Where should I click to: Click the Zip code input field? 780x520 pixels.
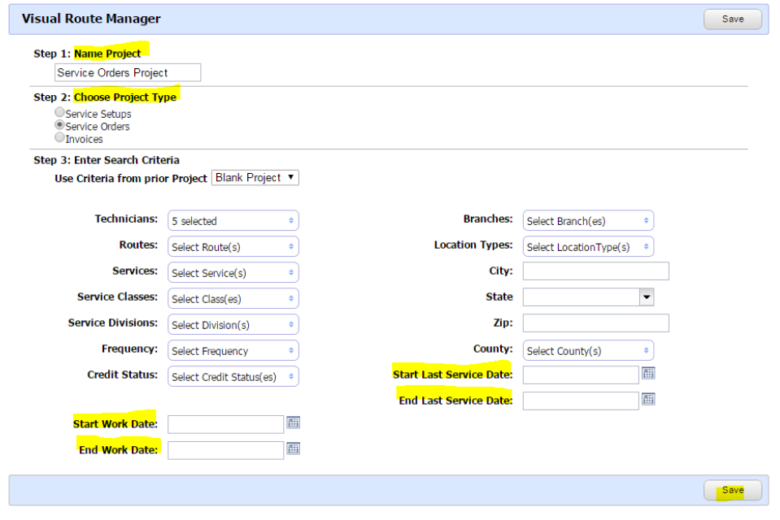click(595, 323)
